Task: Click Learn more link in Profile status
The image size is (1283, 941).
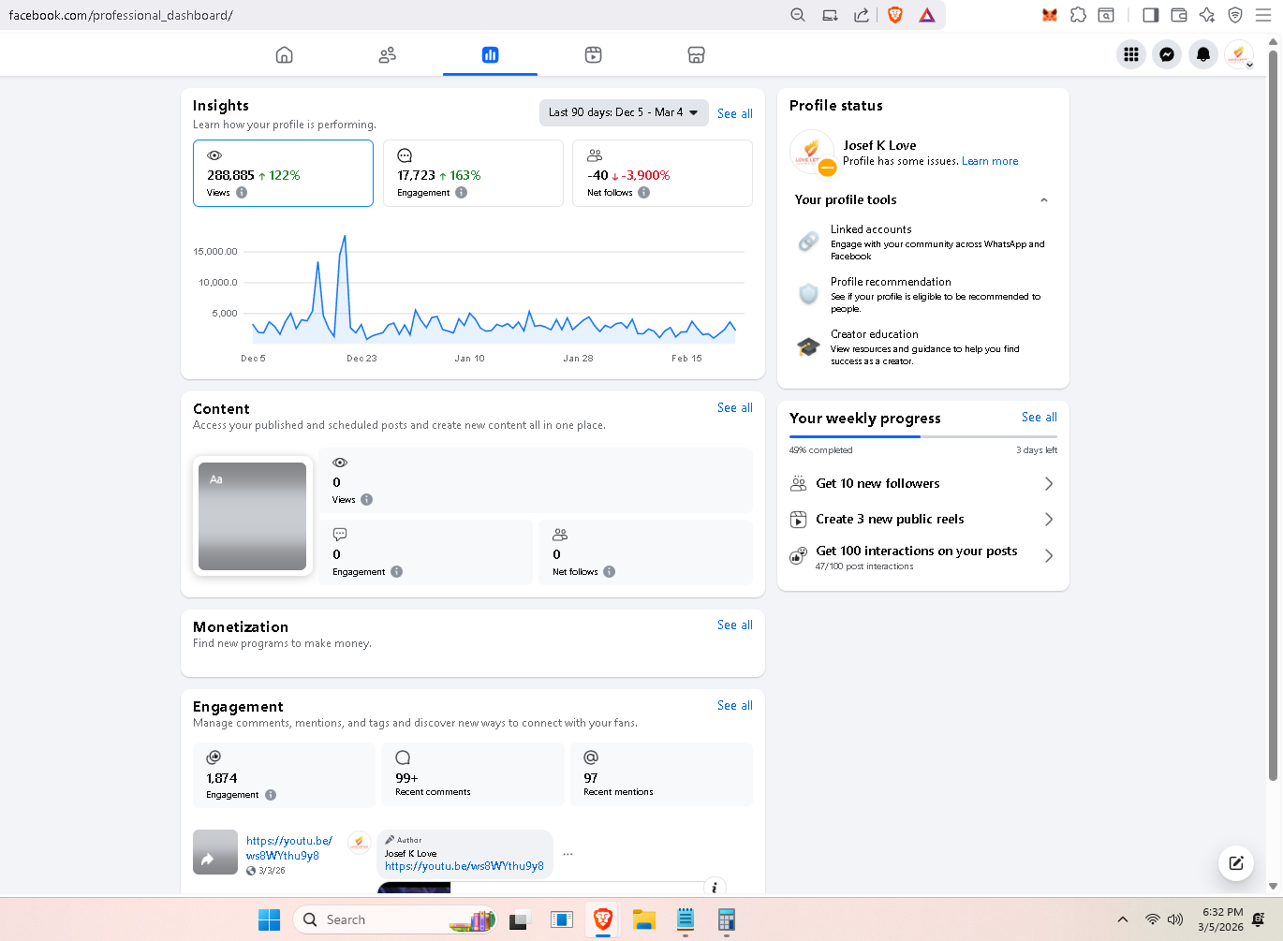Action: point(990,161)
